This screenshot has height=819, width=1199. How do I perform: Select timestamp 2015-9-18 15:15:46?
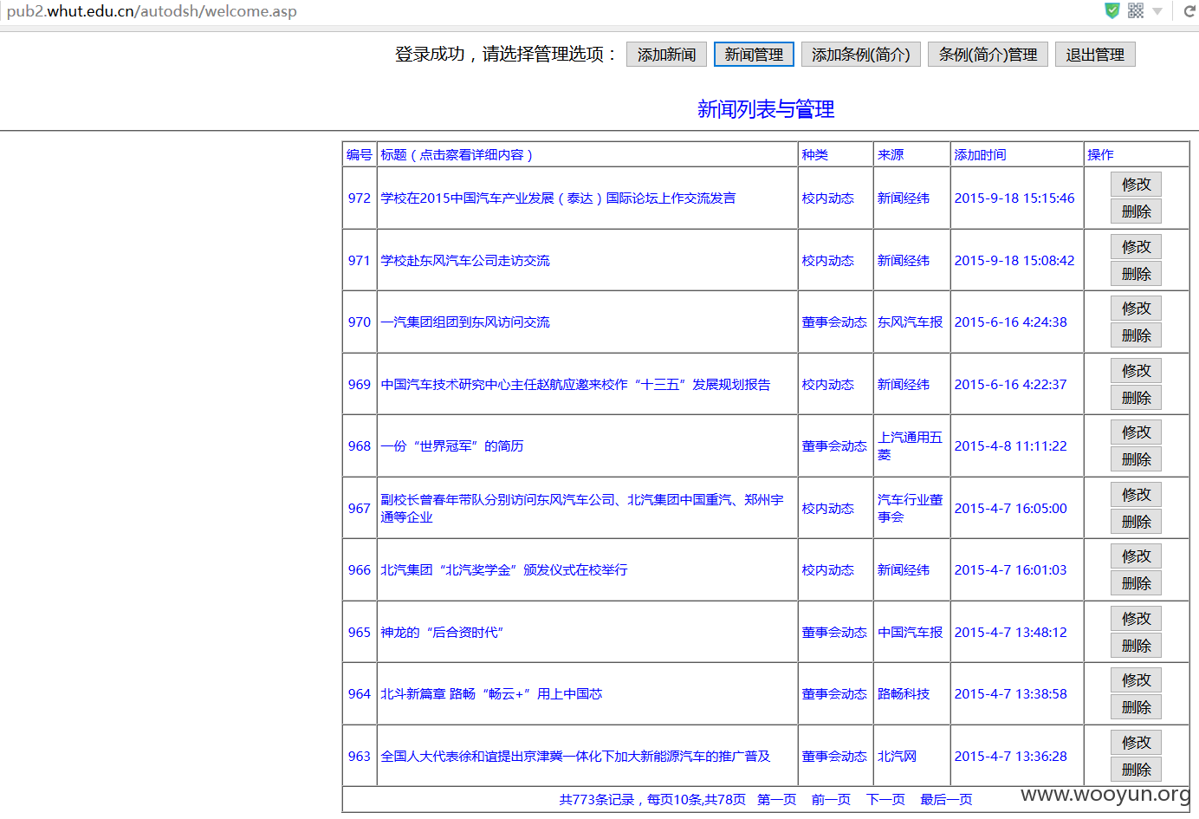[1014, 198]
